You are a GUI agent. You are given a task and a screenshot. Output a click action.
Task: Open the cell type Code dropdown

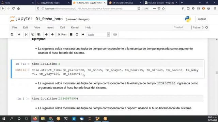98,35
